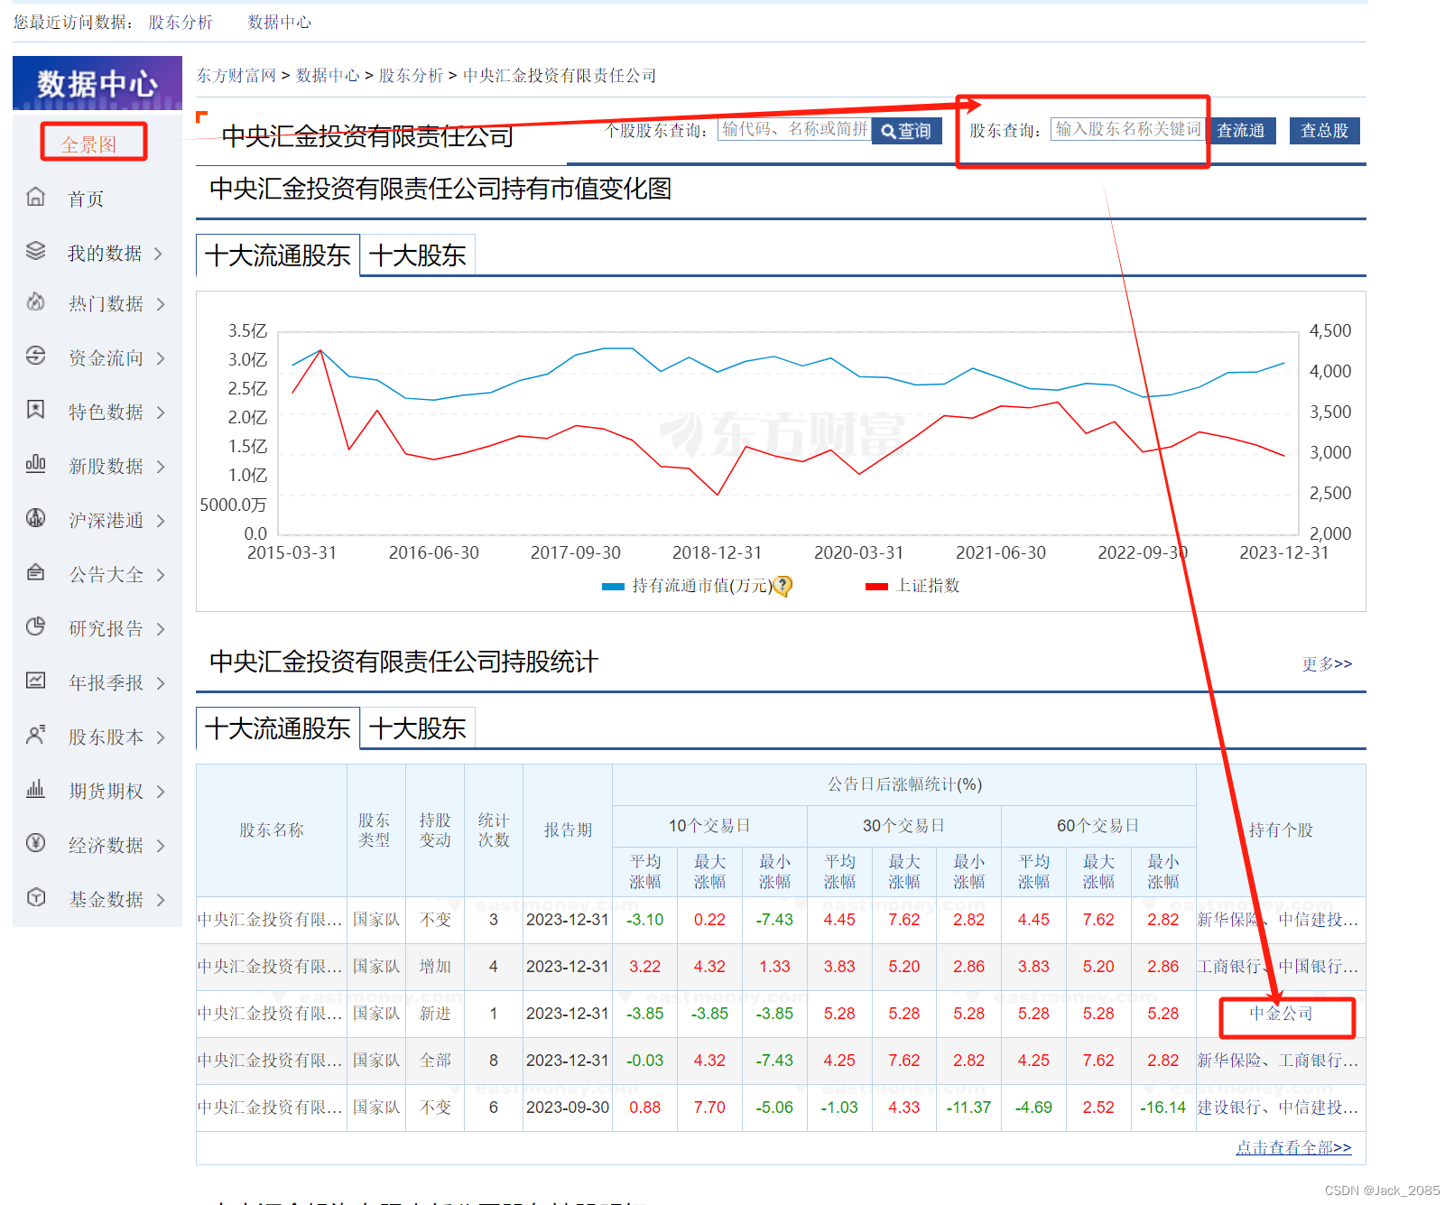1454x1205 pixels.
Task: Expand the 热门数据 submenu chevron
Action: pos(161,304)
